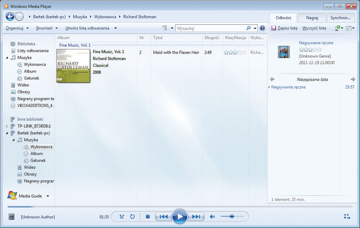
Task: Collapse Muzyka under Bartek (bartek-pc)
Action: 13,140
